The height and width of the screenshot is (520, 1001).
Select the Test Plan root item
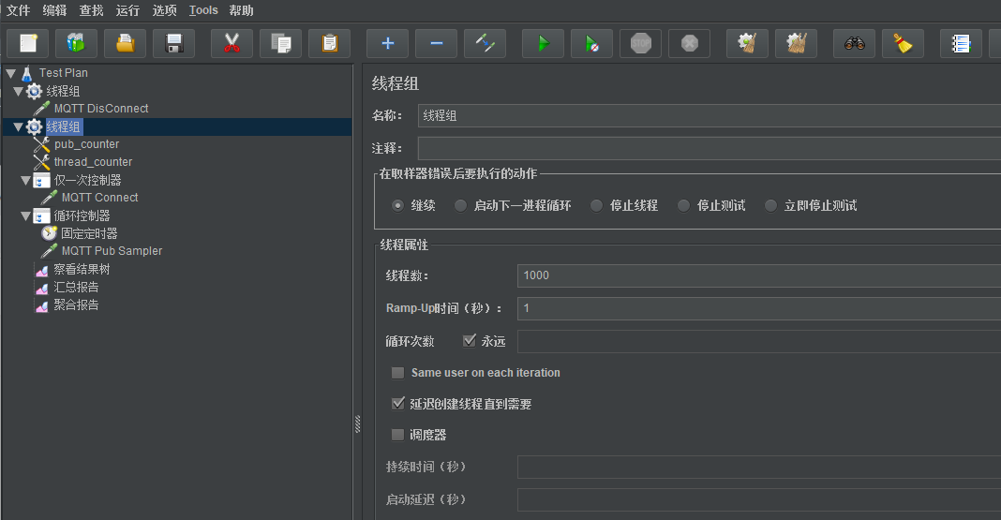(63, 73)
